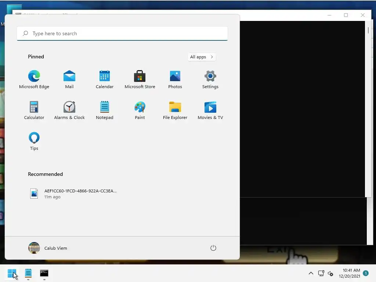Image resolution: width=376 pixels, height=282 pixels.
Task: Show hidden system tray icons
Action: [311, 273]
